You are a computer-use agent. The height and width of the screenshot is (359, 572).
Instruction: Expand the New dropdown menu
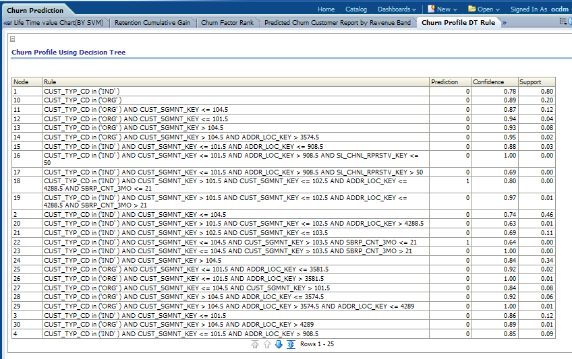(x=447, y=9)
